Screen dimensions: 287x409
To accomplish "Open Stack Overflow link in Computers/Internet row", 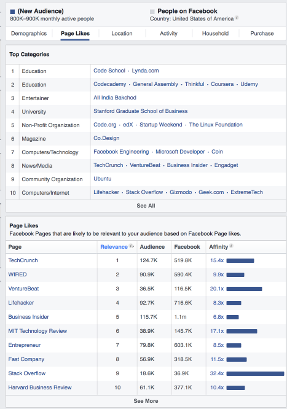I will tap(144, 192).
